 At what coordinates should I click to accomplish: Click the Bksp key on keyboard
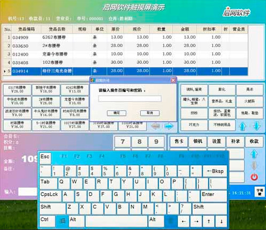tap(215, 171)
